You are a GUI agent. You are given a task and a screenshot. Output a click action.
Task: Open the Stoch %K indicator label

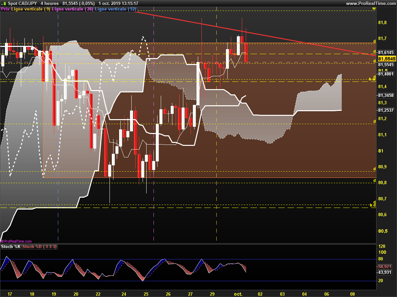click(x=11, y=247)
